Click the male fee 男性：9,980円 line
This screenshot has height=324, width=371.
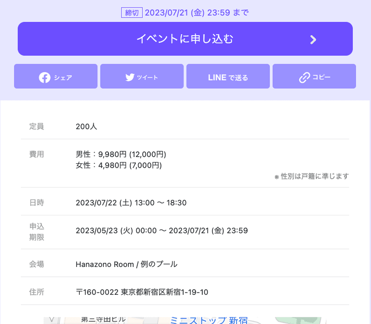click(121, 155)
